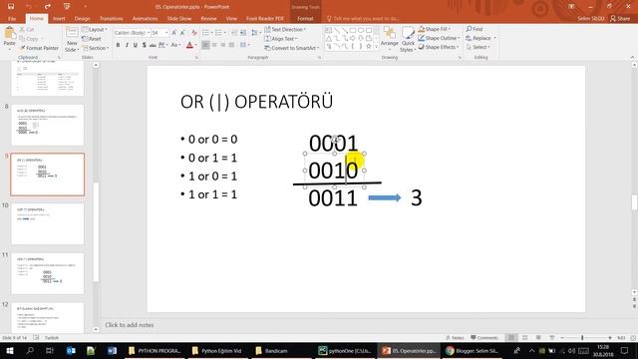Image resolution: width=638 pixels, height=359 pixels.
Task: Click Tell me what you want to do box
Action: click(x=363, y=19)
